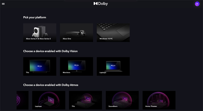This screenshot has width=203, height=111.
Task: Click the Xbox One label text
Action: (67, 39)
